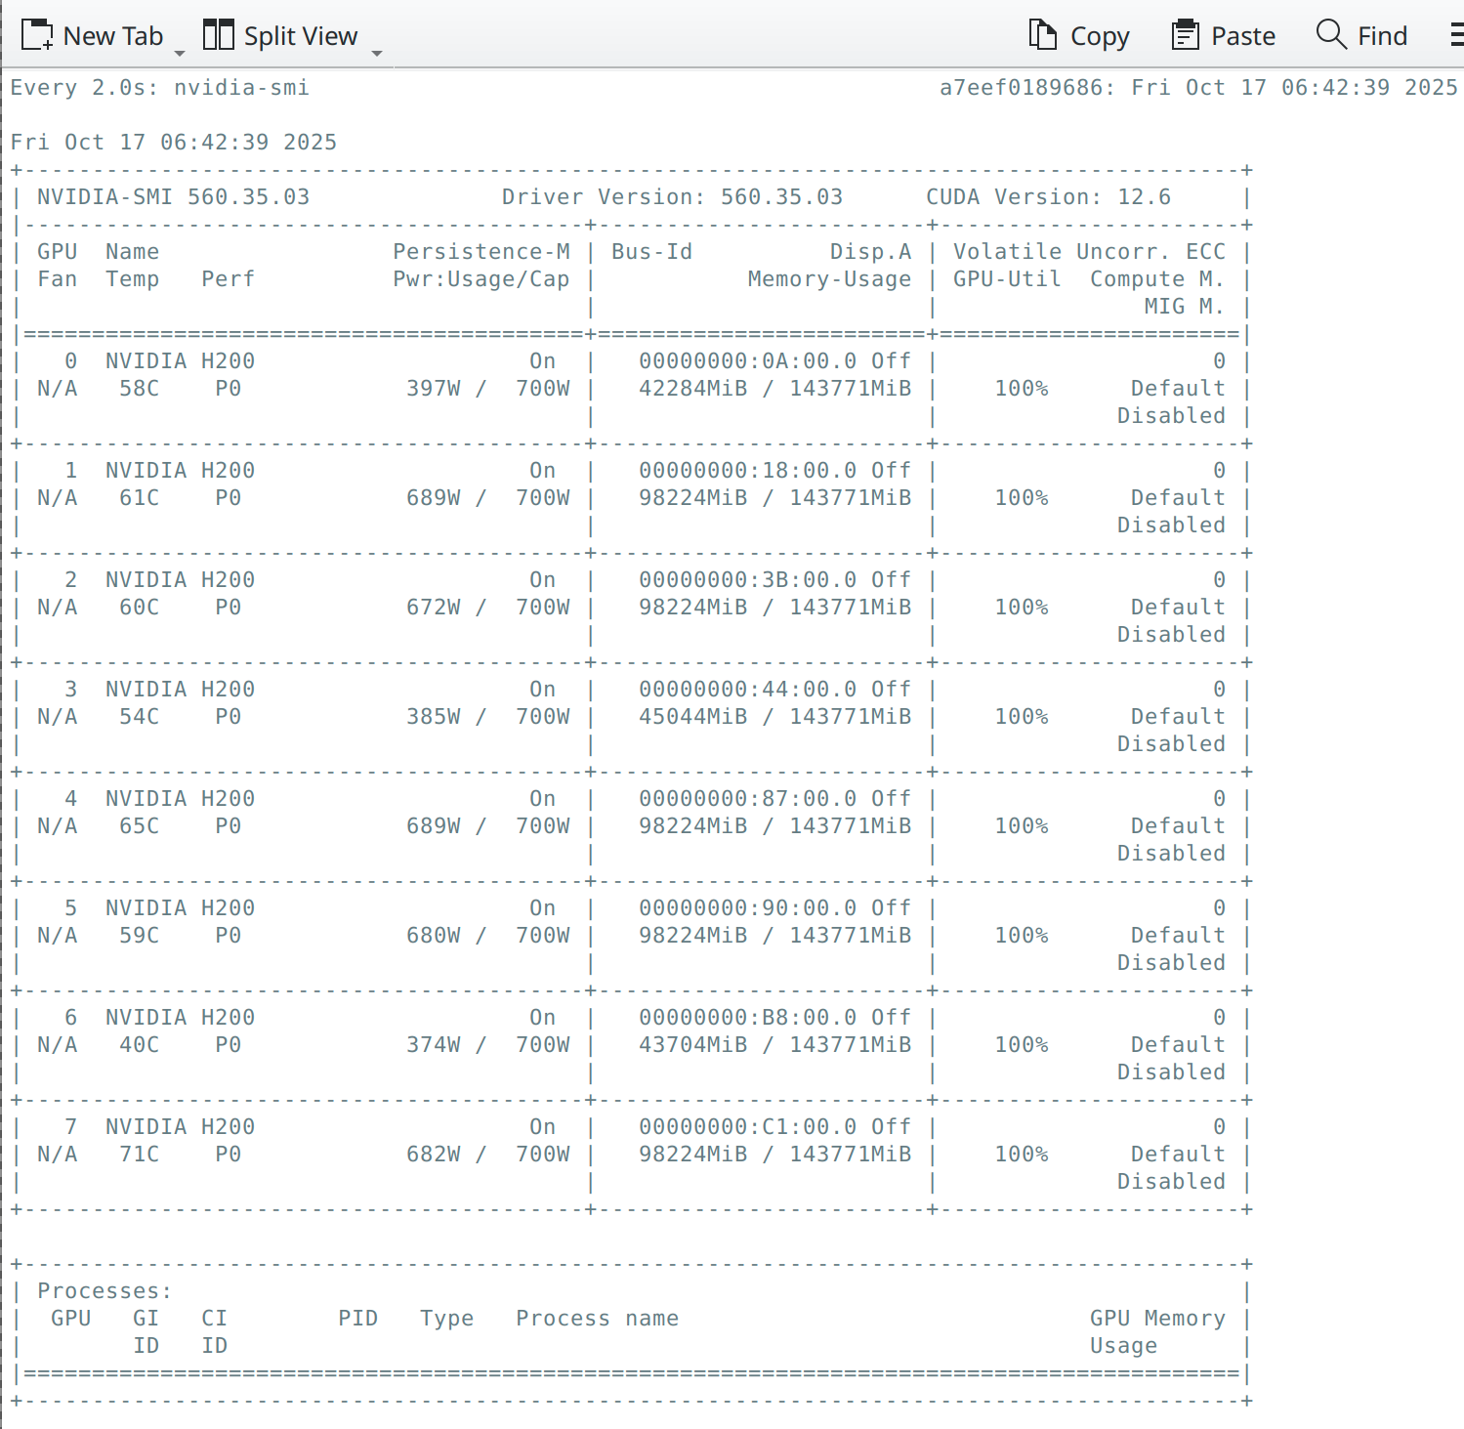Click the 'Temp' column header
The width and height of the screenshot is (1464, 1429).
(133, 279)
